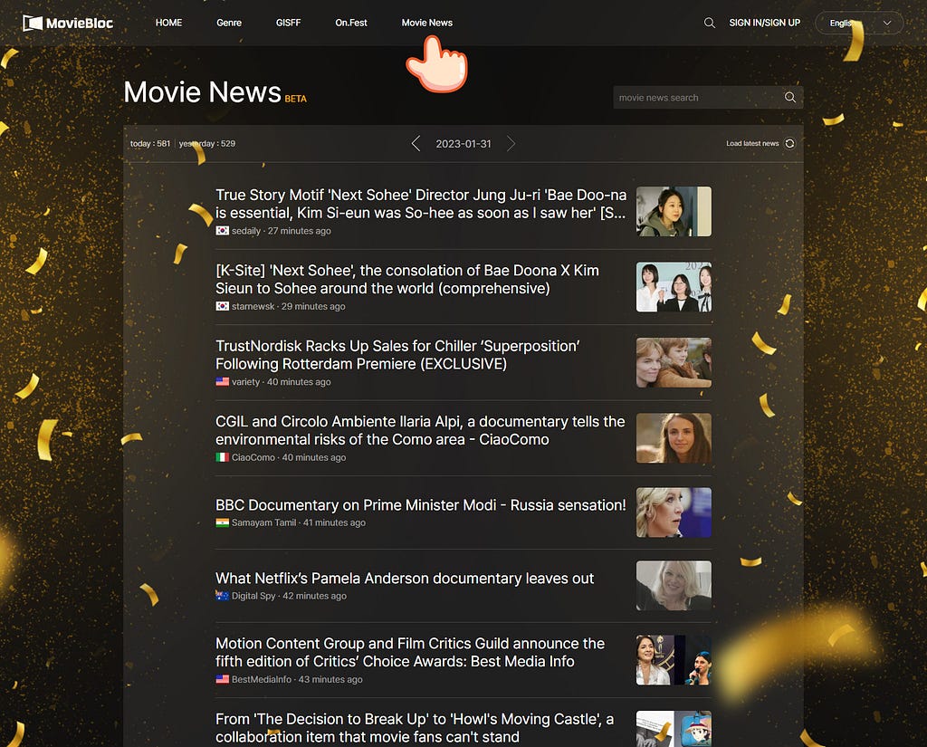
Task: Open the English language dropdown
Action: pyautogui.click(x=859, y=23)
